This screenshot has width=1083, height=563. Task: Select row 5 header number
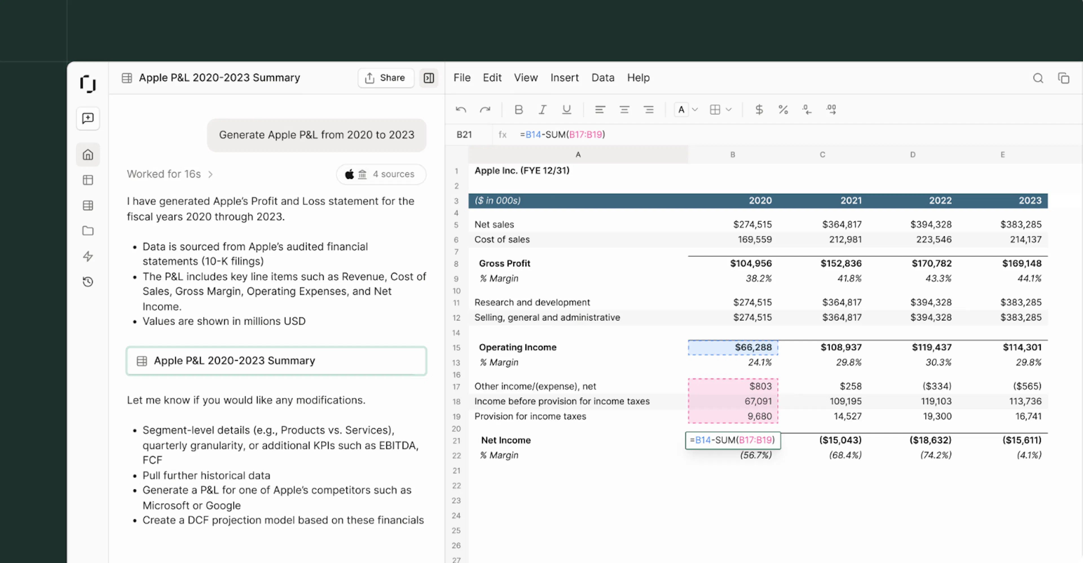pos(456,225)
